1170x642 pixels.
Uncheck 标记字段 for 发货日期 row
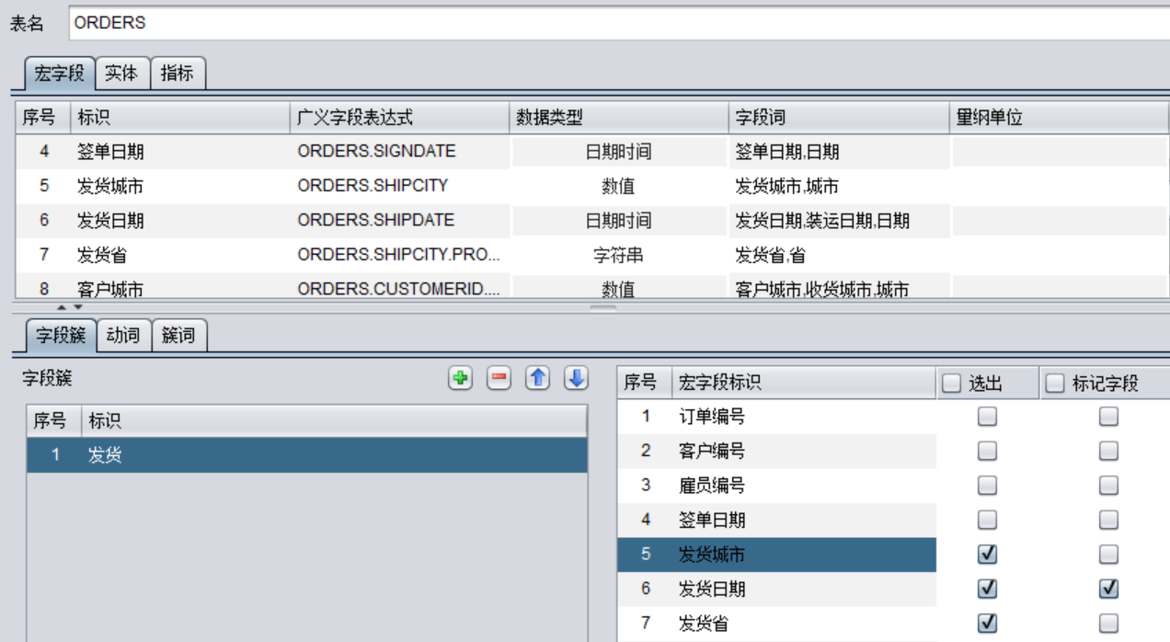pyautogui.click(x=1108, y=589)
